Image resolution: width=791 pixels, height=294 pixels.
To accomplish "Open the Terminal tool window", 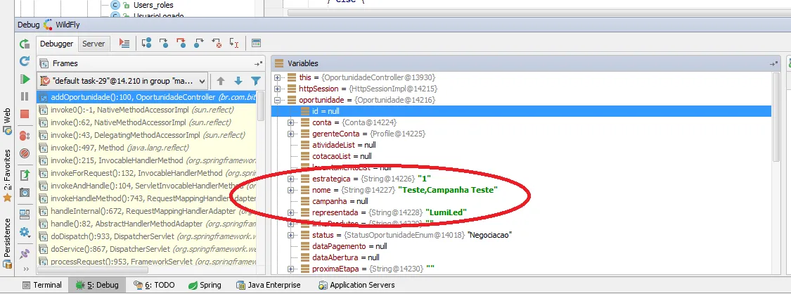I will click(42, 286).
